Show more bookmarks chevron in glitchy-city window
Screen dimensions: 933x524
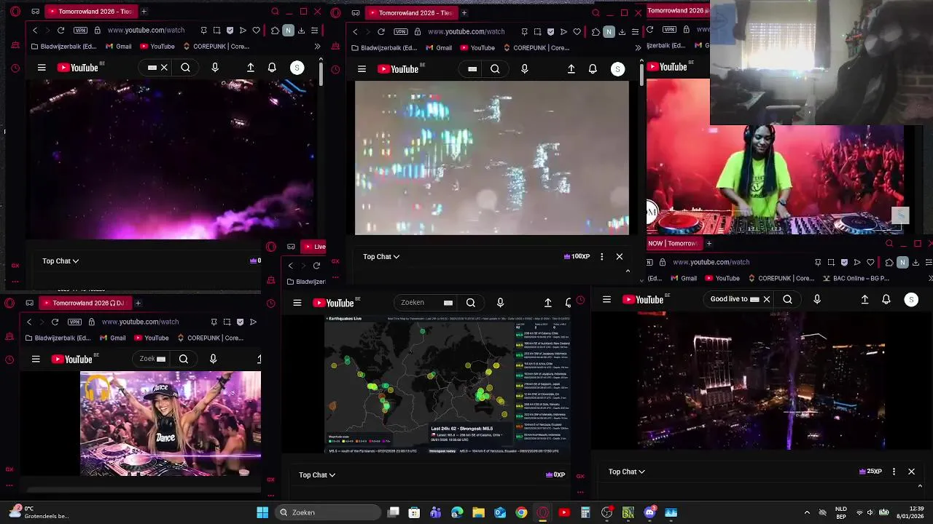[x=638, y=48]
